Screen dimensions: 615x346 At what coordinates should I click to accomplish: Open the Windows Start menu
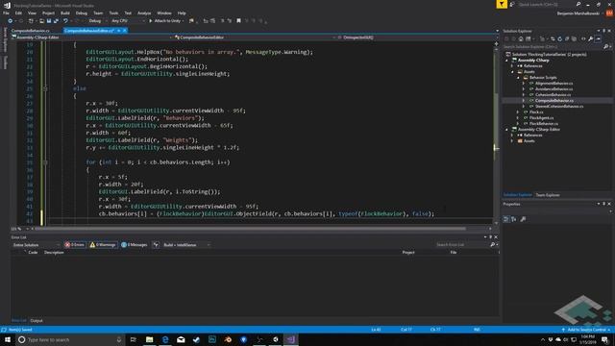(x=7, y=339)
